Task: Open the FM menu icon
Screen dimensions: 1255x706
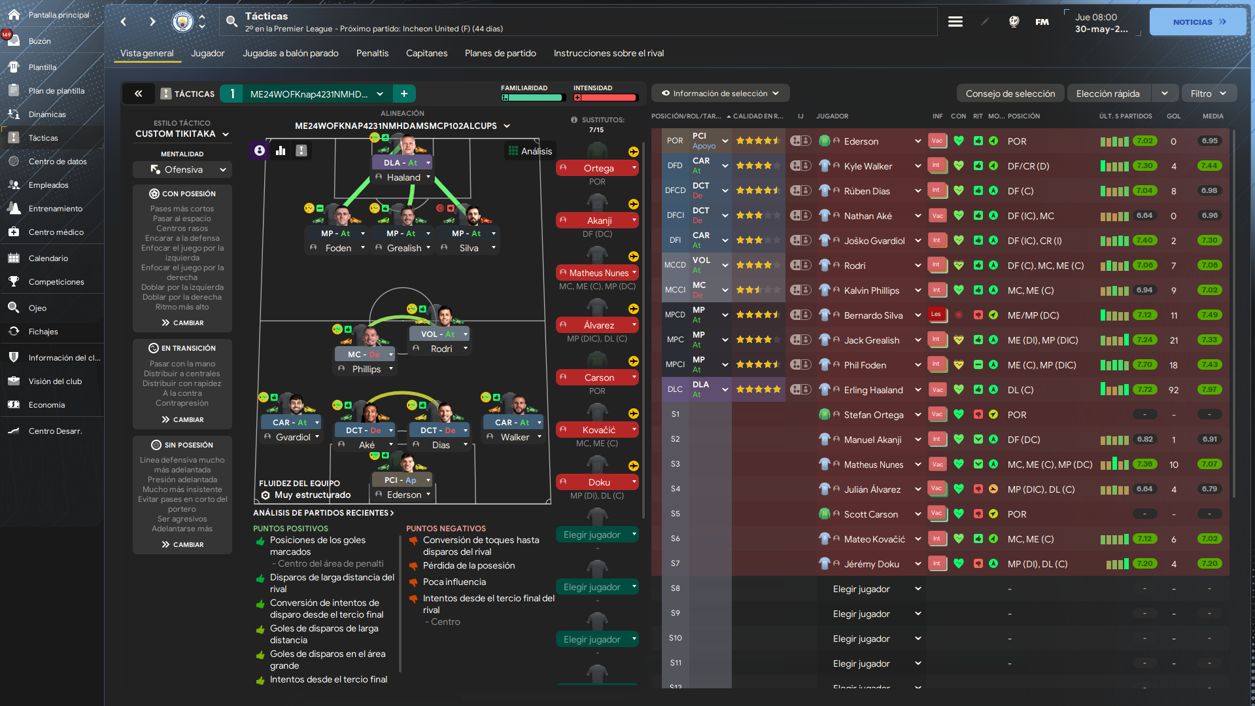Action: [x=1042, y=22]
